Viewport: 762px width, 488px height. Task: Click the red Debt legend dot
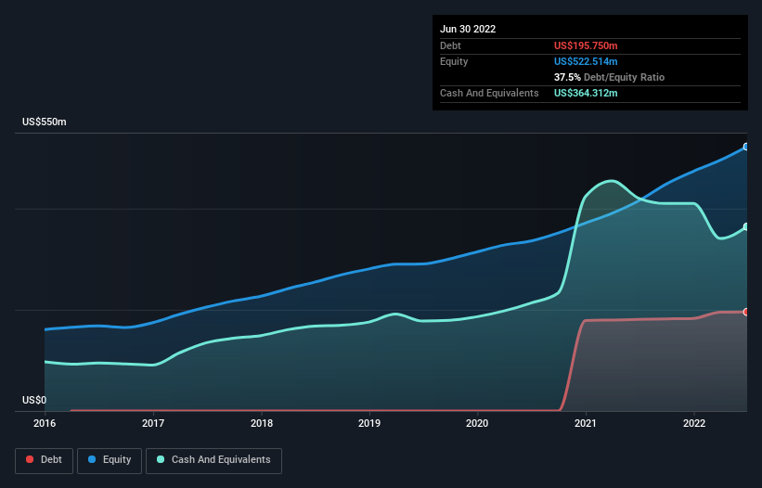30,459
